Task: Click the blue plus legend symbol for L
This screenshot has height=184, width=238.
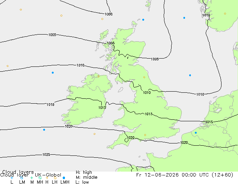Action: pos(12,178)
